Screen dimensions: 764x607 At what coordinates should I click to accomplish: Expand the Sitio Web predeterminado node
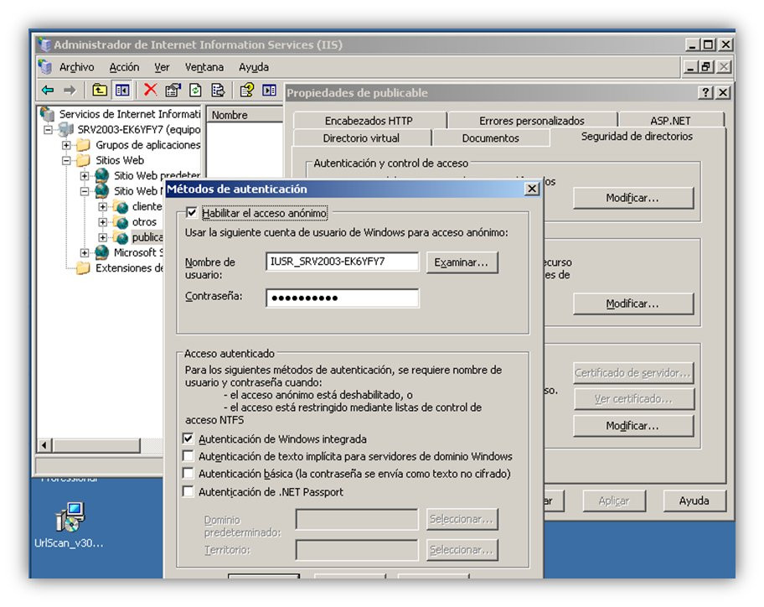[85, 176]
